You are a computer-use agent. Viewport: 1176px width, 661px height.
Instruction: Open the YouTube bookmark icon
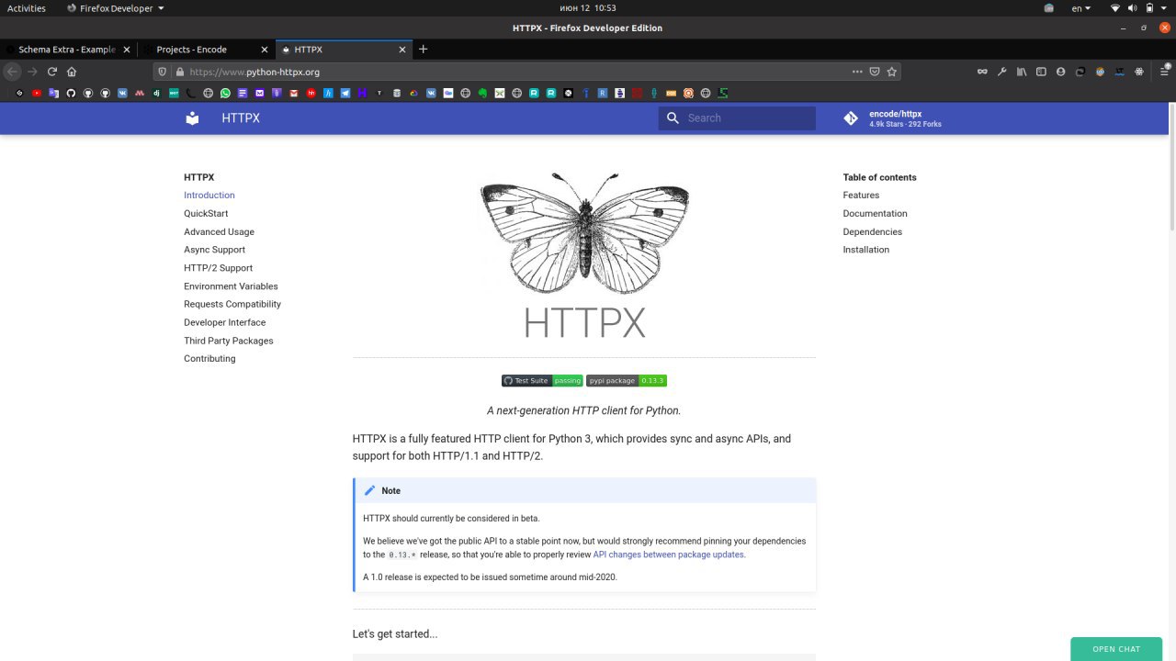click(37, 93)
